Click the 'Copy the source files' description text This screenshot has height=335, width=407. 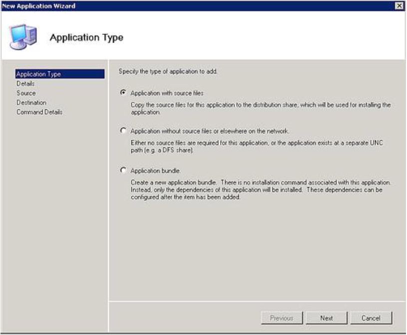coord(261,108)
